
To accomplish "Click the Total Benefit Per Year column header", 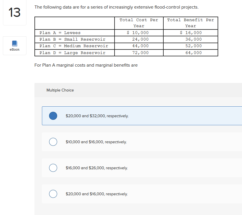I will (190, 23).
